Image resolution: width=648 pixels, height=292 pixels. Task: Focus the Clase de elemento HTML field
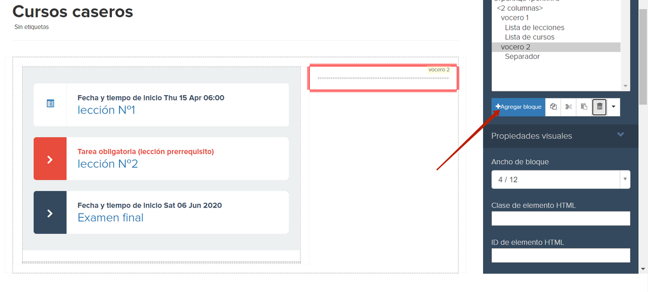pos(561,218)
